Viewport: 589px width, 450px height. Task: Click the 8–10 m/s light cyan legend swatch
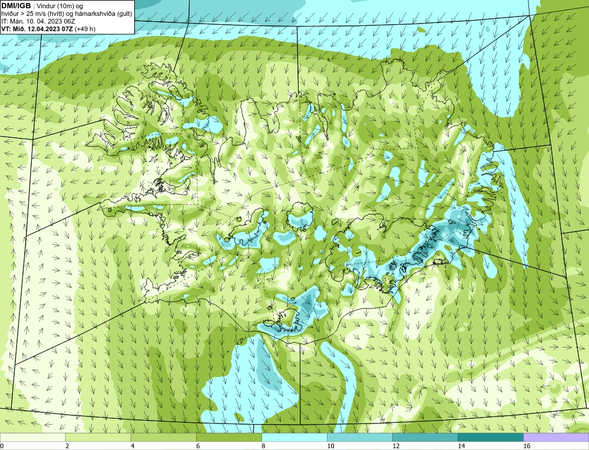pos(294,437)
